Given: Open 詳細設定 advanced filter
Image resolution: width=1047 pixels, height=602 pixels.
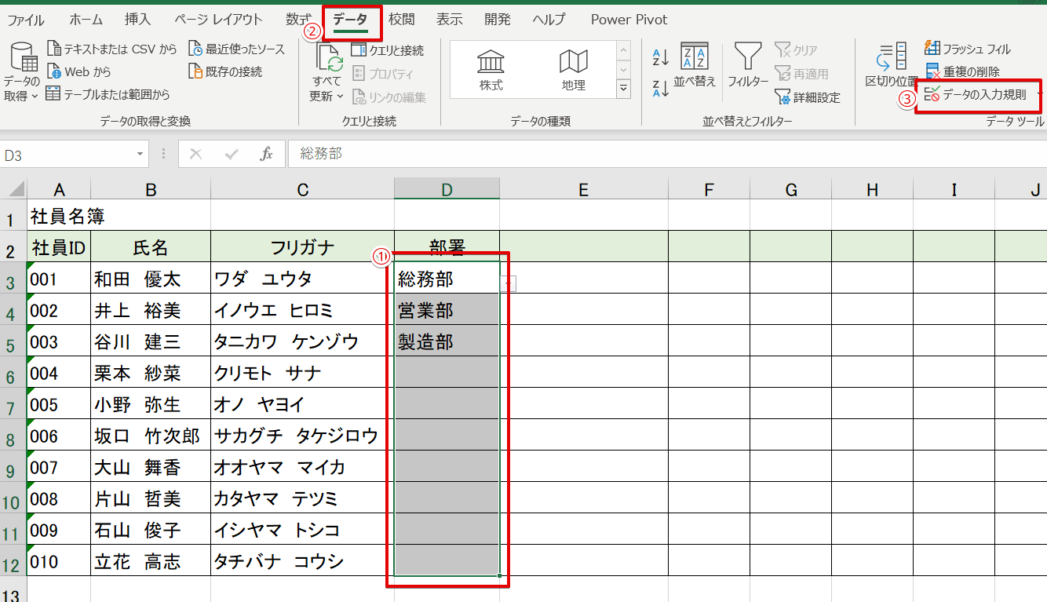Looking at the screenshot, I should 808,97.
